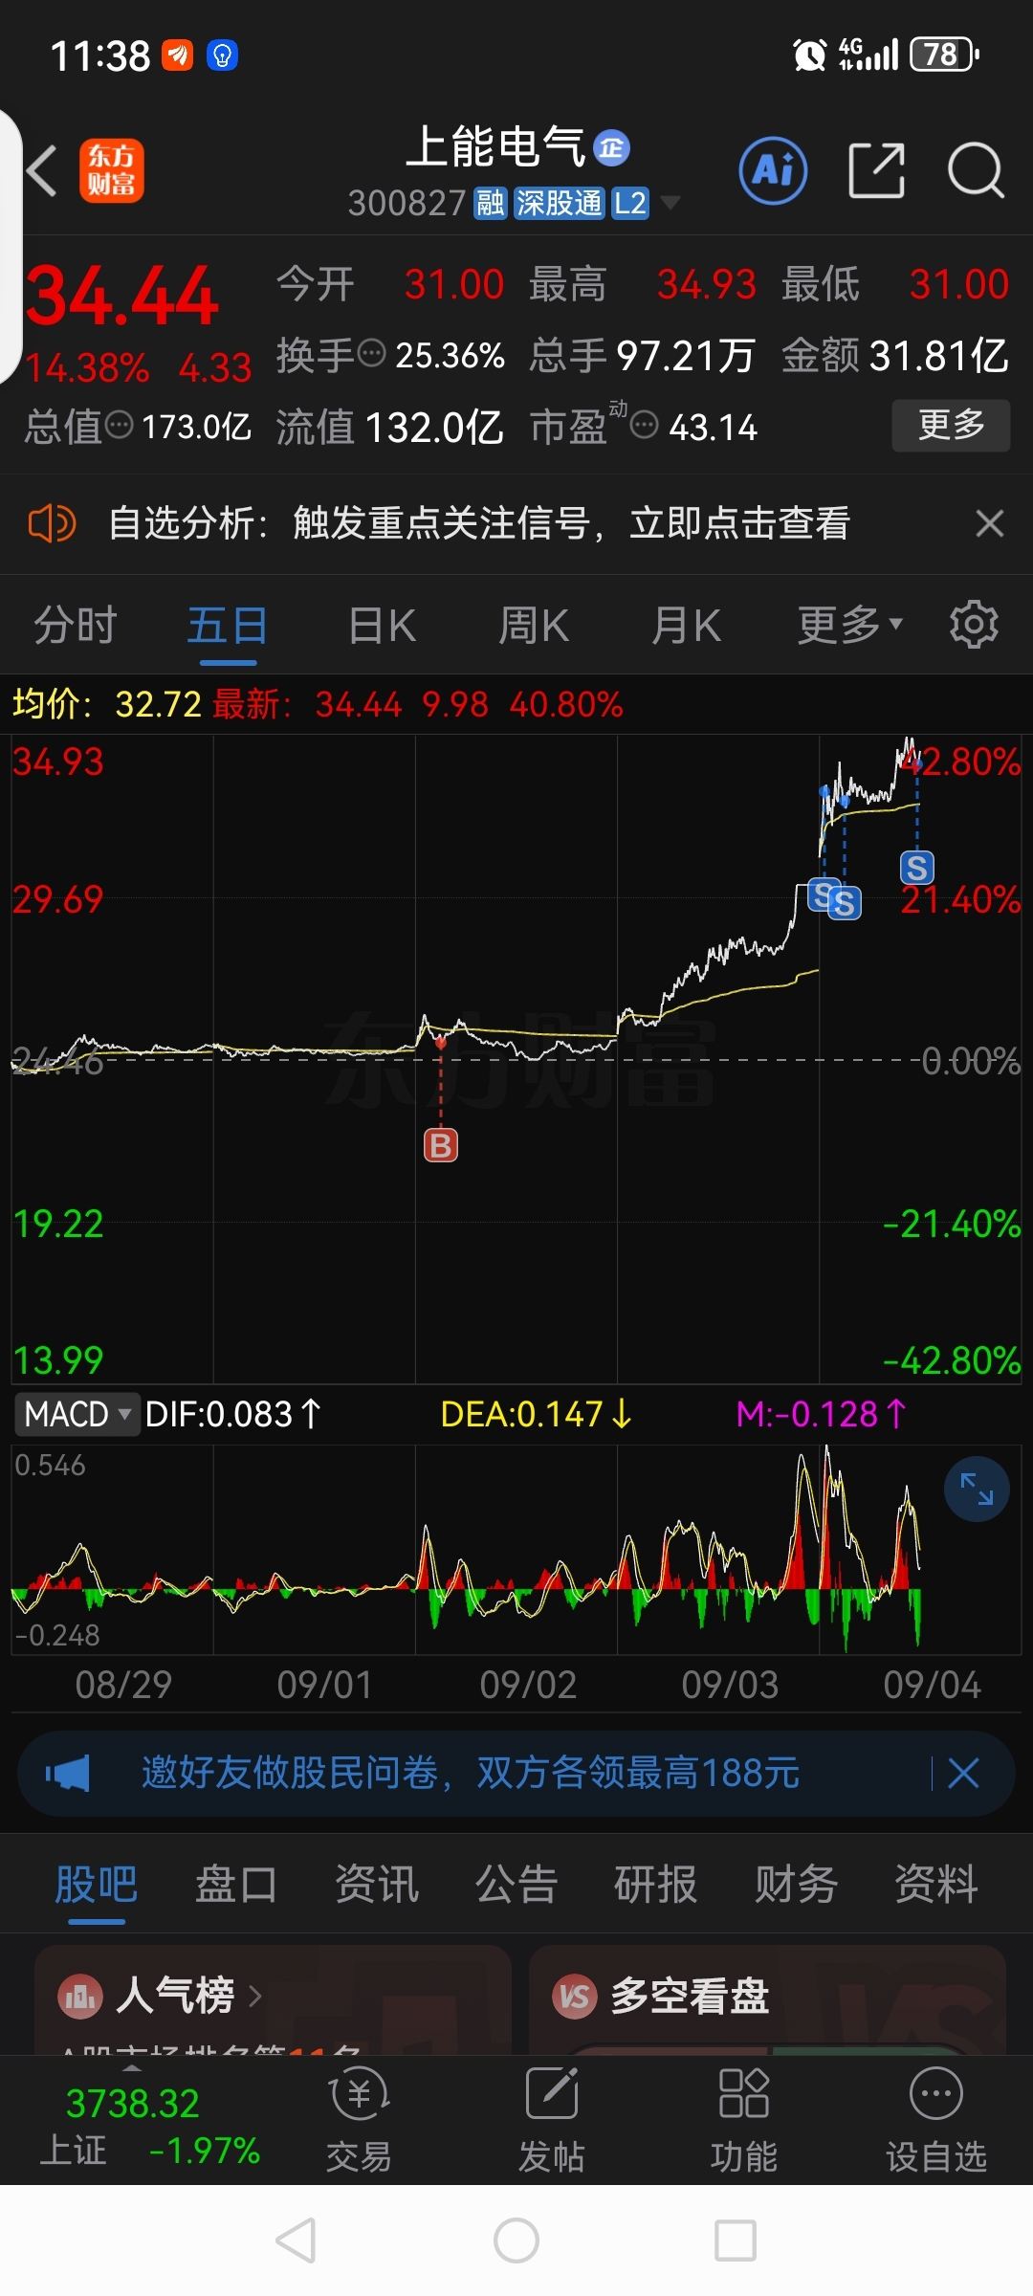Image resolution: width=1033 pixels, height=2296 pixels.
Task: Click the 更多 quote details button
Action: point(951,425)
